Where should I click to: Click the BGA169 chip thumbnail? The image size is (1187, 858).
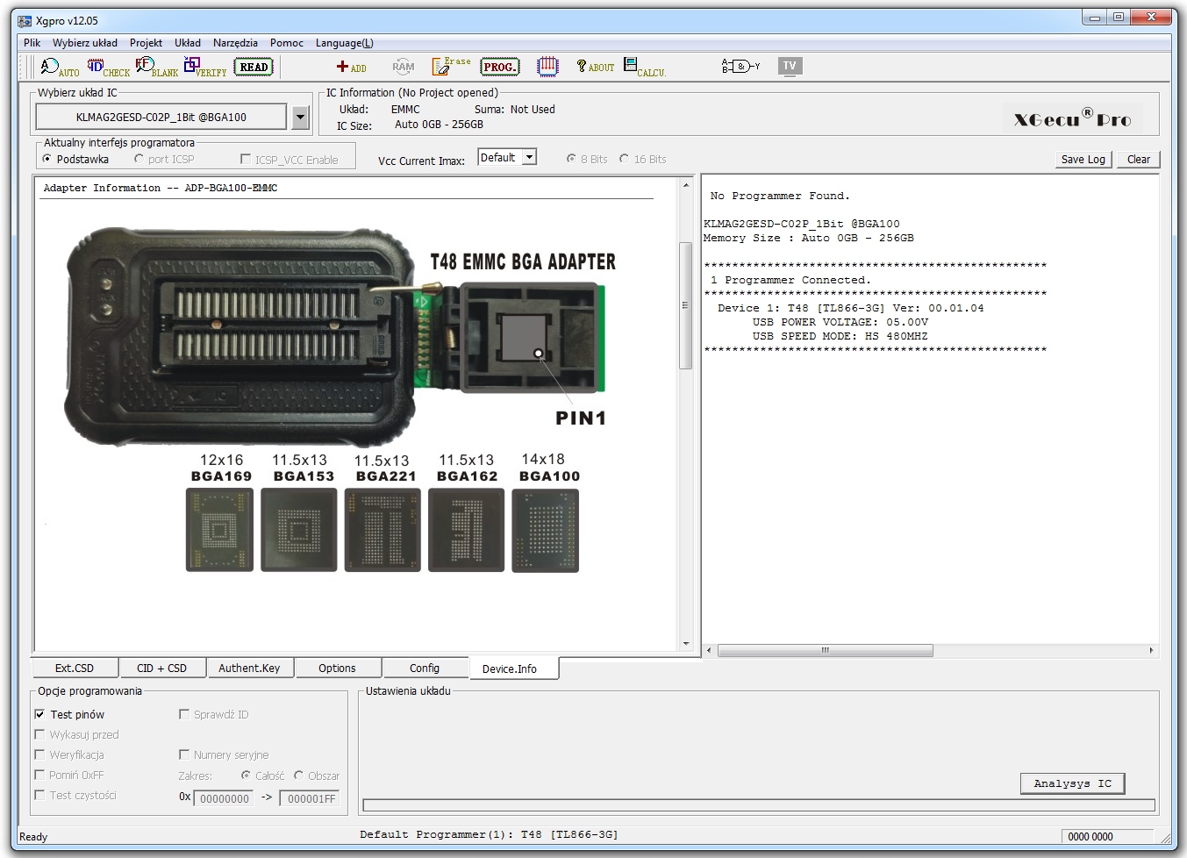(219, 530)
